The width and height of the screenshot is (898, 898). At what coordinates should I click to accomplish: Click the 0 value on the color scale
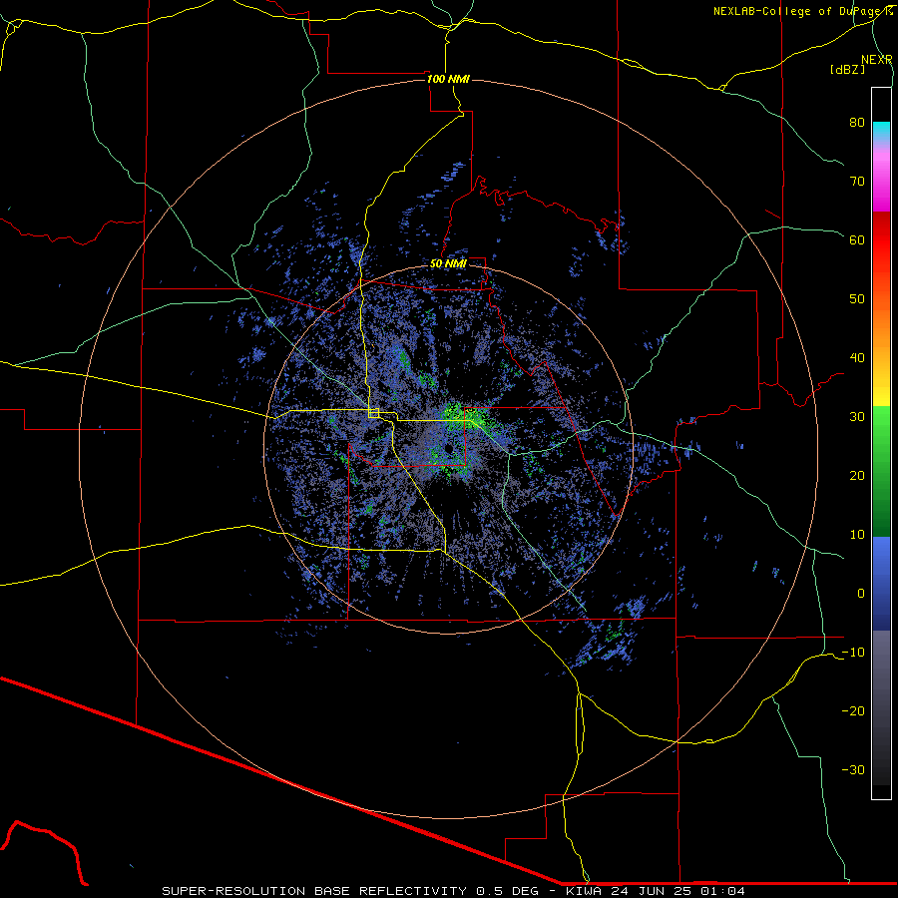[x=861, y=594]
